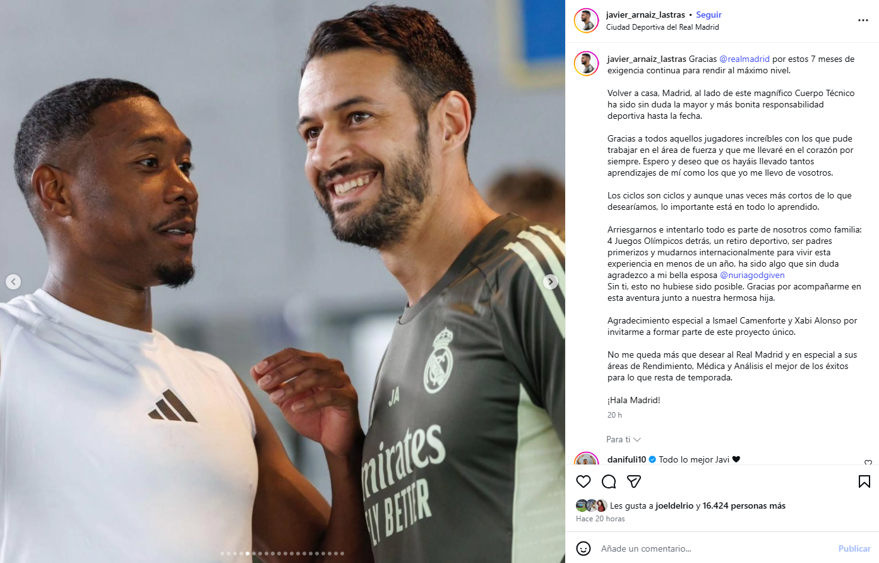Screen dimensions: 879x563
Task: Share the post via paper plane icon
Action: pos(634,481)
